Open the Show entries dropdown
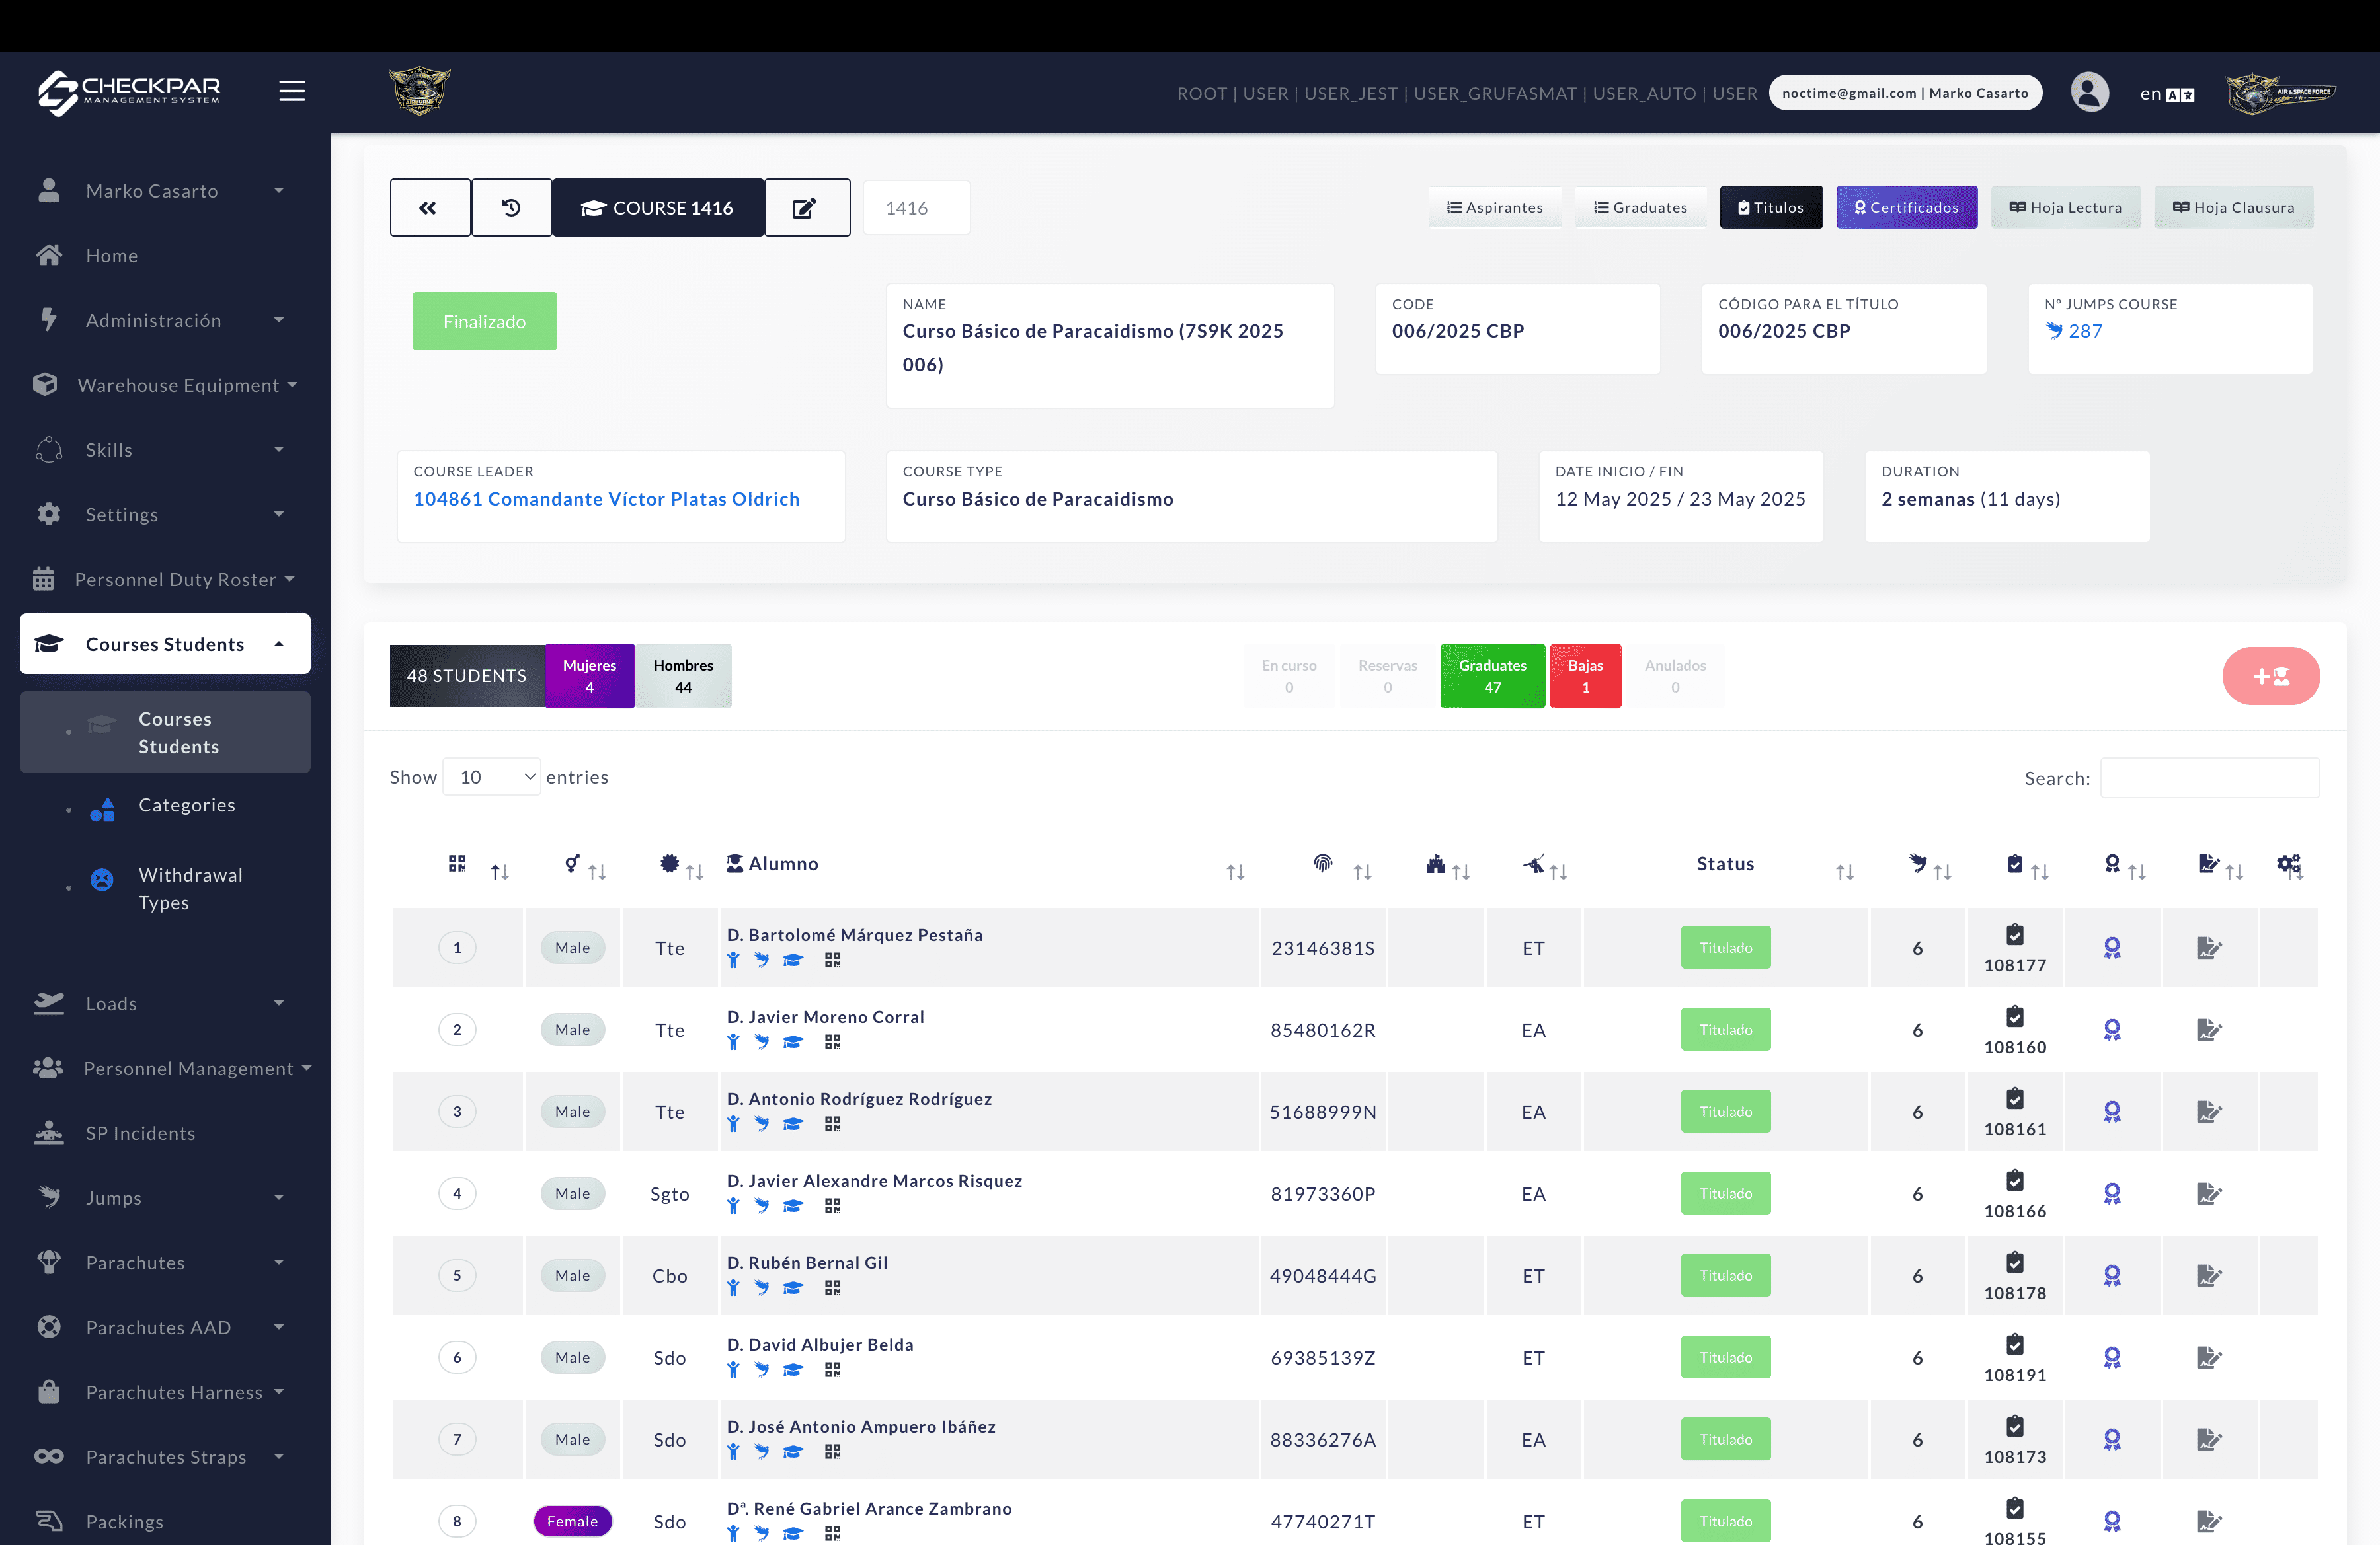2380x1545 pixels. click(x=491, y=776)
